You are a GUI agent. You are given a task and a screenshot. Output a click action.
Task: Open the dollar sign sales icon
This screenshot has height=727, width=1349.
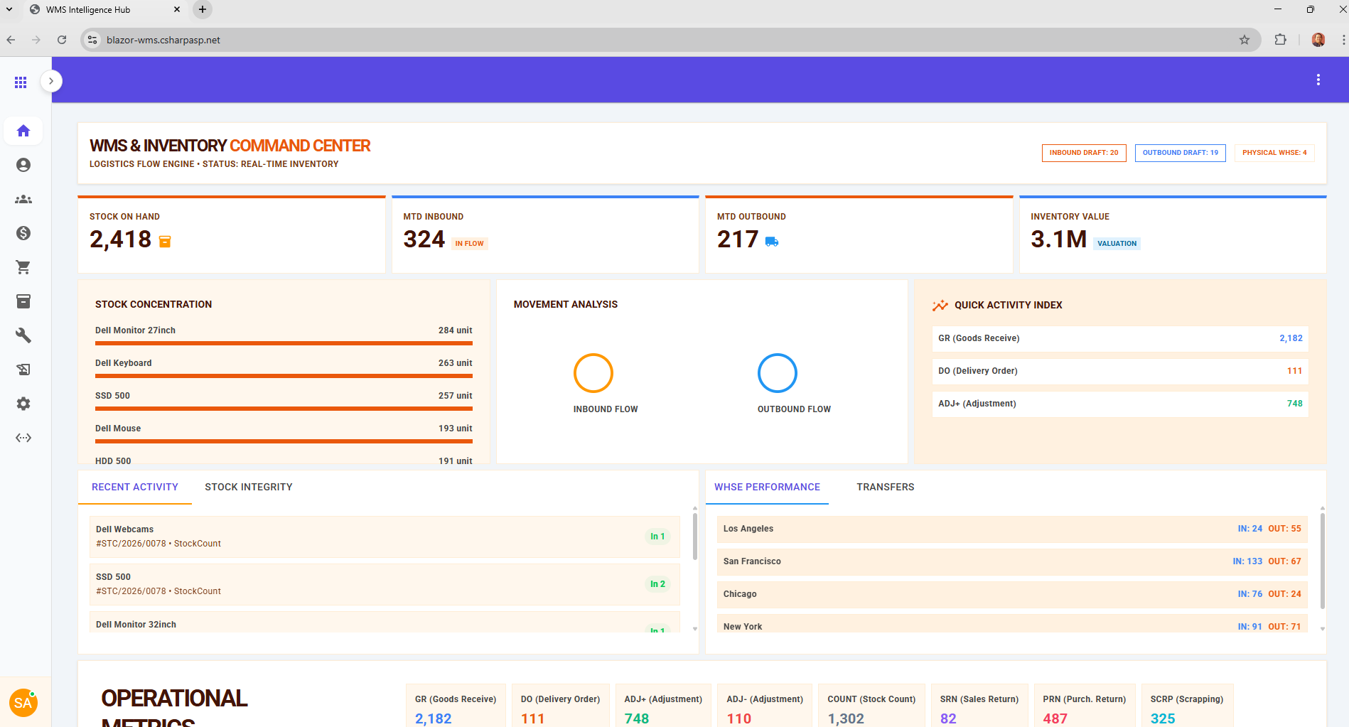pos(23,233)
